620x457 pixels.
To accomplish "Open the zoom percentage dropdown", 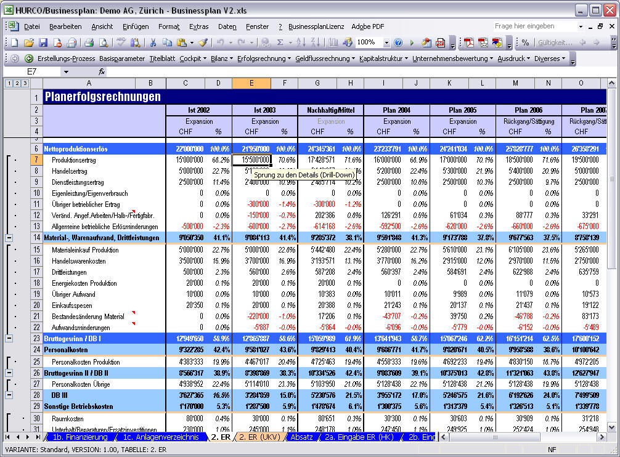I will pos(386,42).
